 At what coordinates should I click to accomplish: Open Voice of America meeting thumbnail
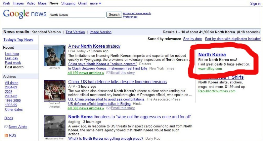click(55, 91)
